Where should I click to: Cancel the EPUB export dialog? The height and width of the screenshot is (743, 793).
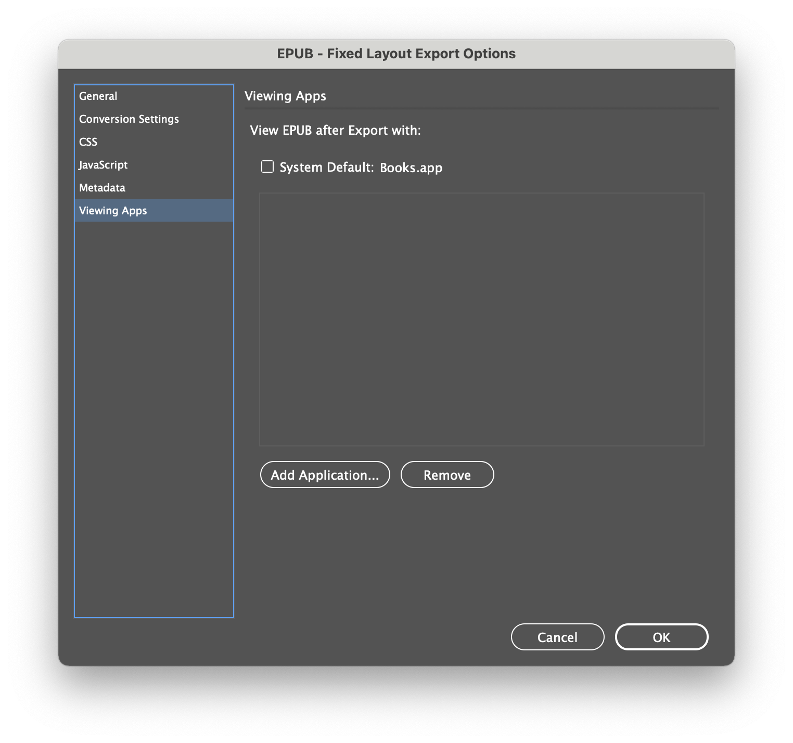point(557,637)
